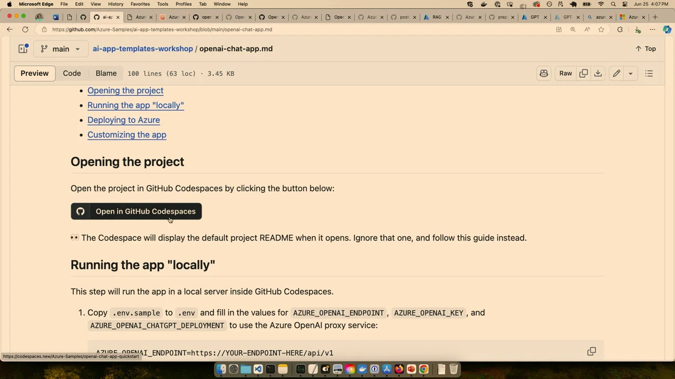
Task: Add page to favorites star icon
Action: pyautogui.click(x=601, y=29)
